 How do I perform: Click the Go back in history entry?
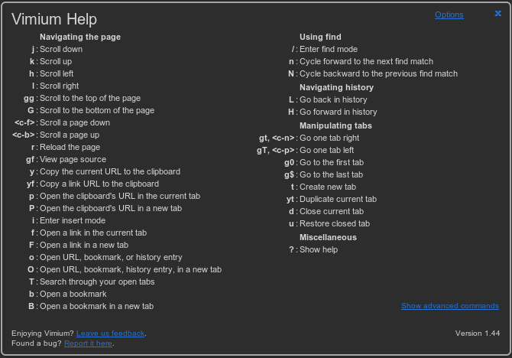pos(333,99)
